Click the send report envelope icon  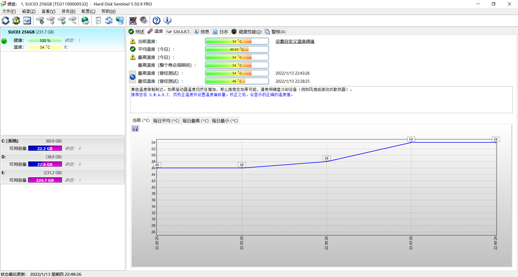click(x=109, y=21)
